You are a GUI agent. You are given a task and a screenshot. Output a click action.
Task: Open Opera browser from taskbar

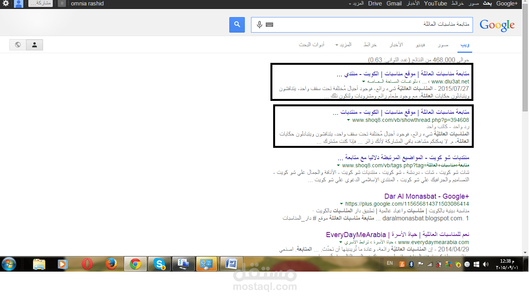tap(87, 264)
